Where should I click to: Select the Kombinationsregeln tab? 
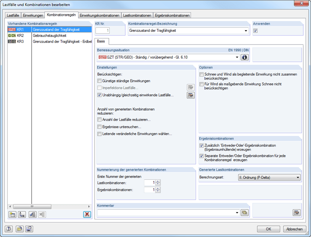tap(61, 15)
